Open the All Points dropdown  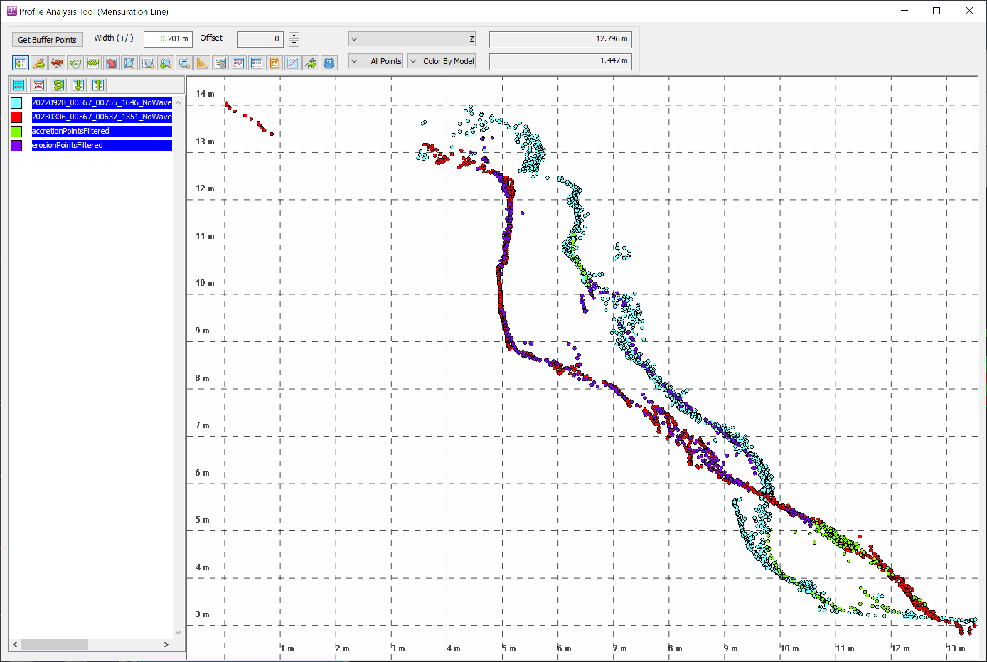pyautogui.click(x=375, y=61)
